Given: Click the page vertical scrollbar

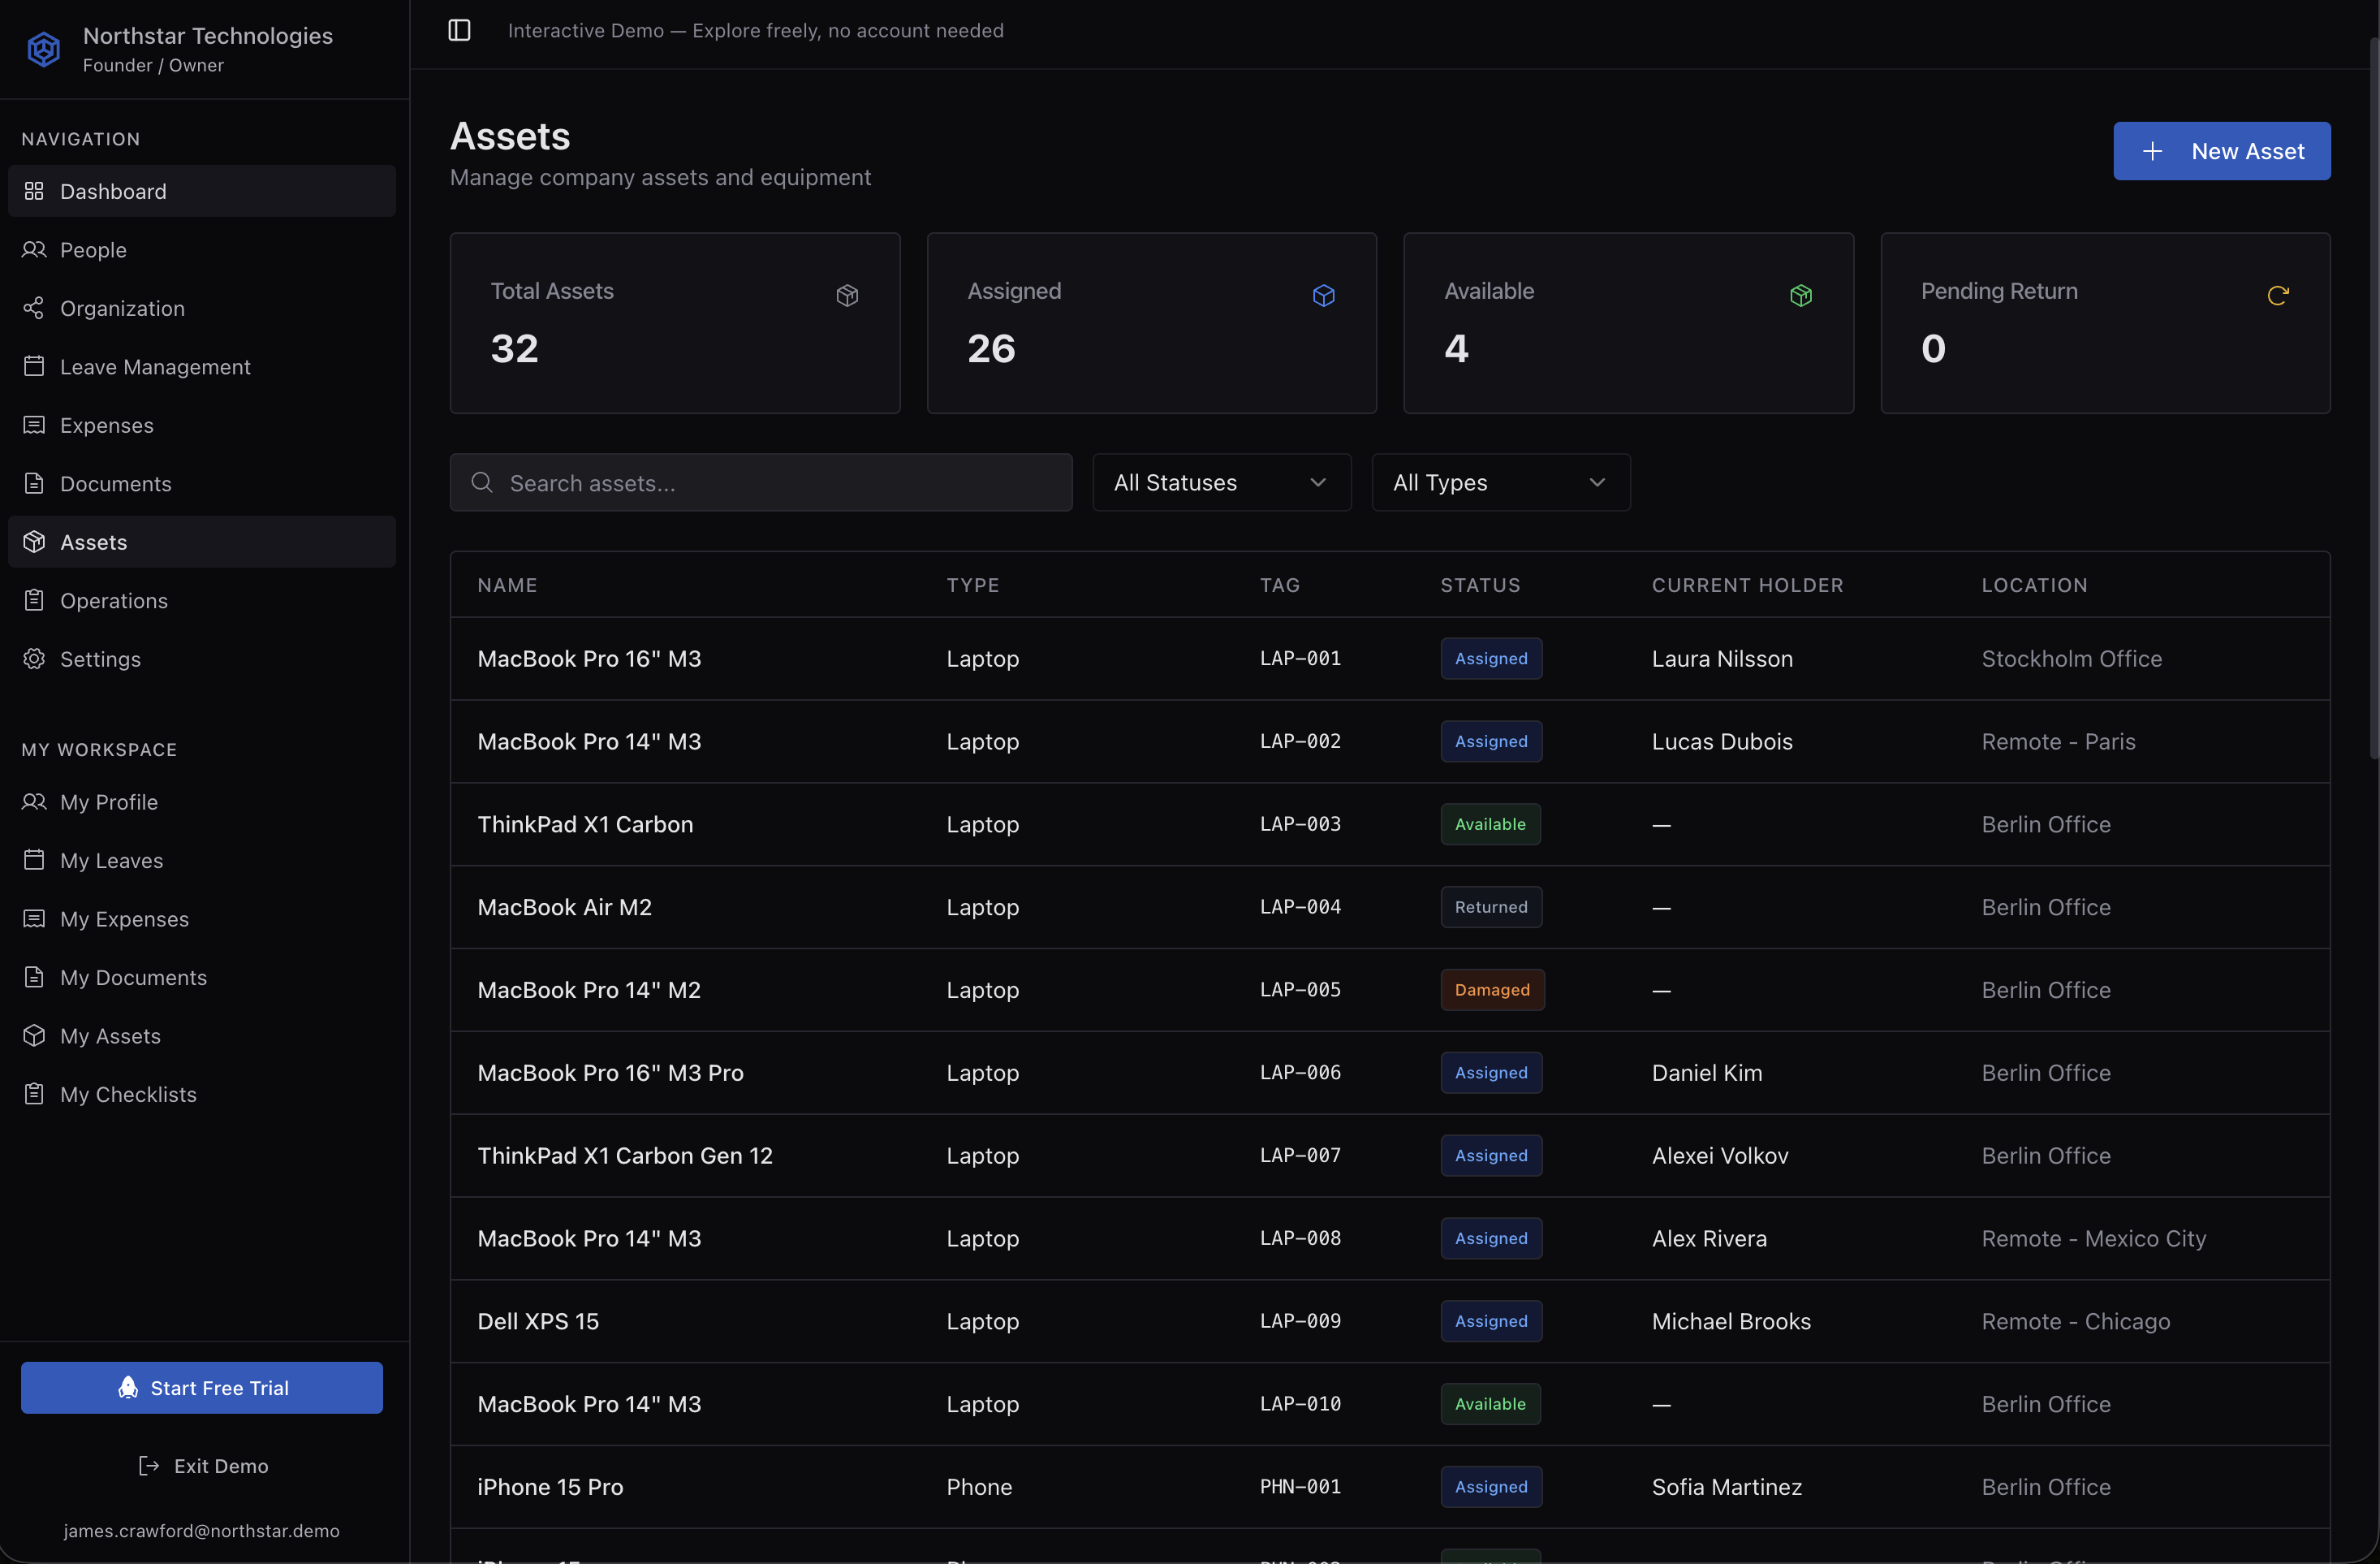Looking at the screenshot, I should coord(2373,400).
